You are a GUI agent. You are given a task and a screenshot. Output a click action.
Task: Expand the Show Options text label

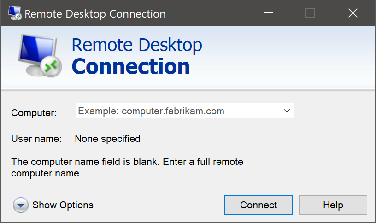pos(63,205)
